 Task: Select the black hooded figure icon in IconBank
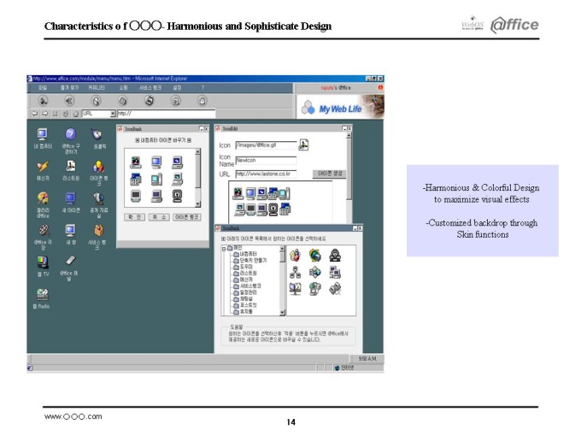pyautogui.click(x=335, y=255)
